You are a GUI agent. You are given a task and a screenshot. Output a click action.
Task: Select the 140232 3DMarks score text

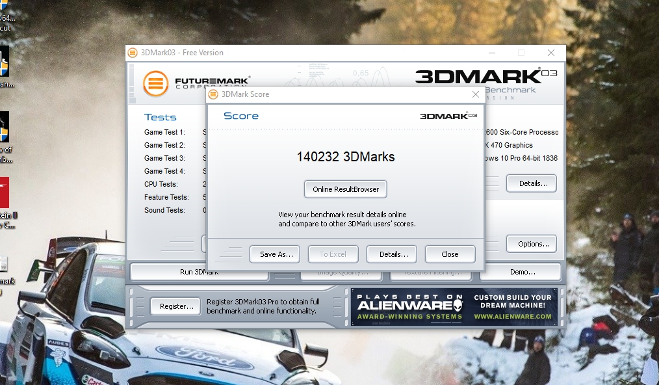pyautogui.click(x=346, y=157)
